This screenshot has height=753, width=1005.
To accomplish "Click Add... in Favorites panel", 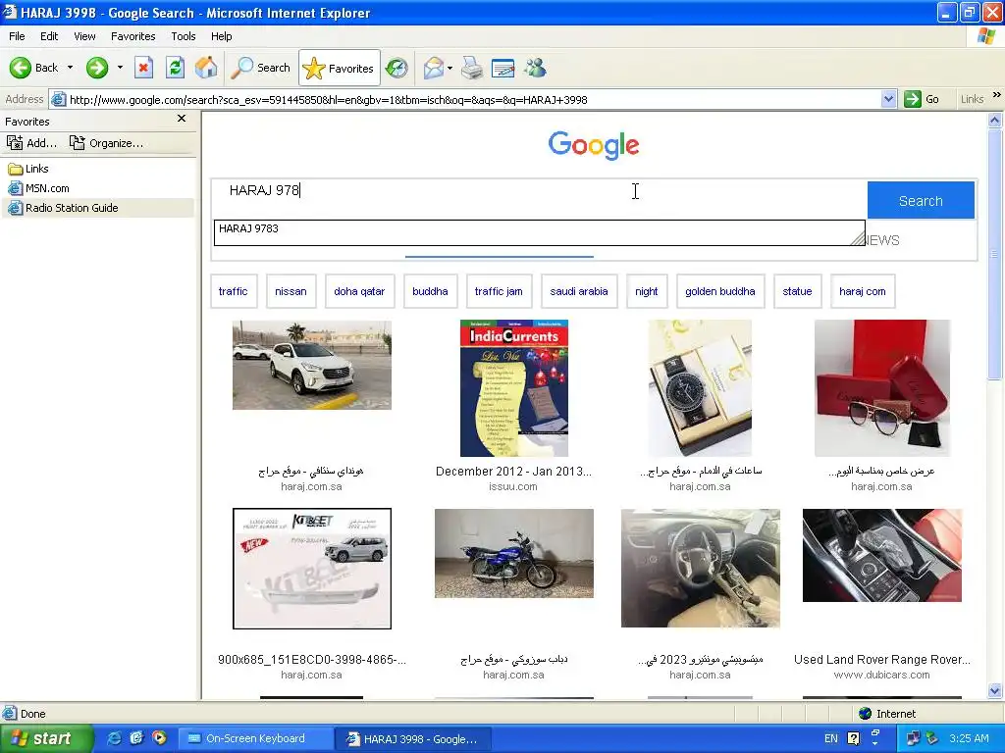I will pyautogui.click(x=32, y=143).
